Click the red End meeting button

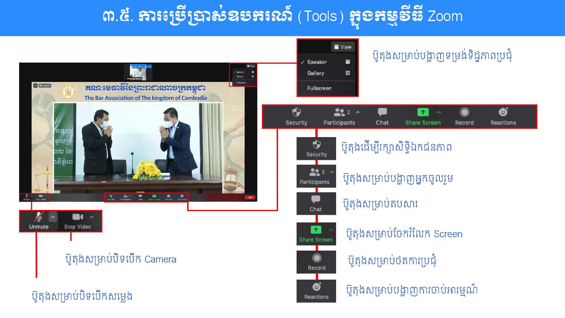pyautogui.click(x=250, y=197)
